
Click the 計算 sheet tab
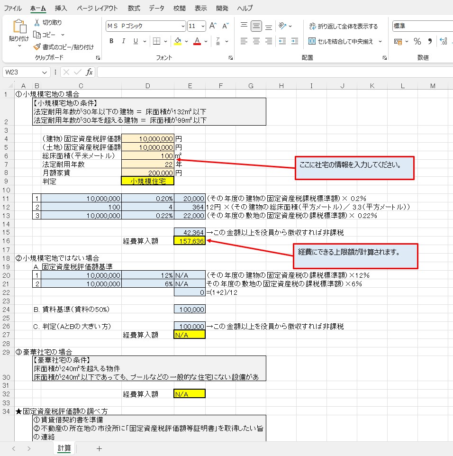(x=64, y=448)
